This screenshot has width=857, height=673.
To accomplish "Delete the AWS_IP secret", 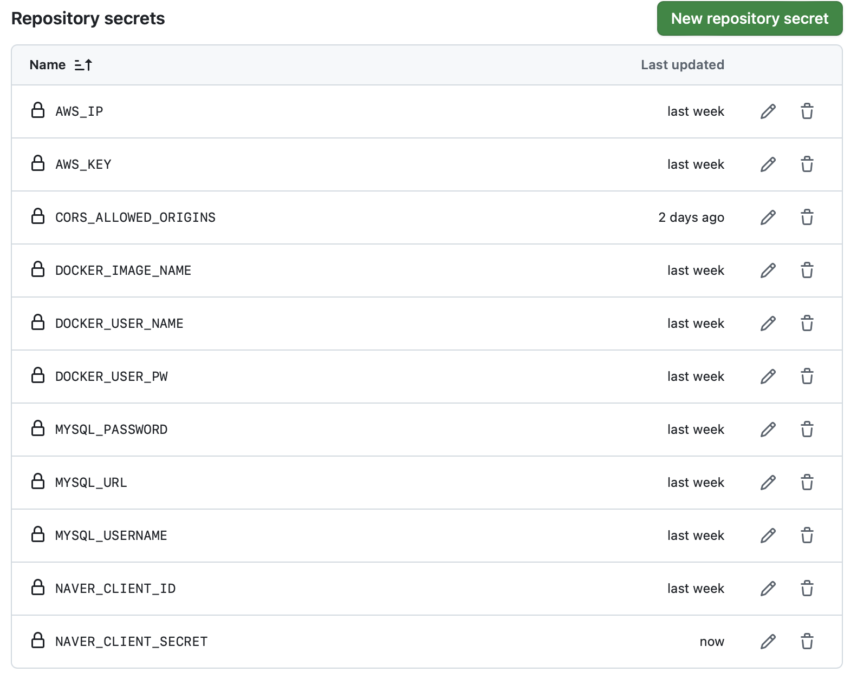I will (807, 111).
